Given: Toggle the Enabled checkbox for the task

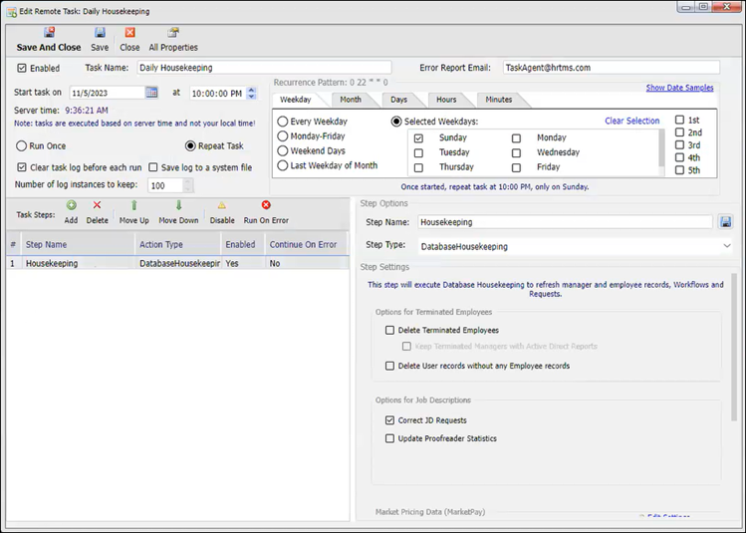Looking at the screenshot, I should pyautogui.click(x=23, y=69).
